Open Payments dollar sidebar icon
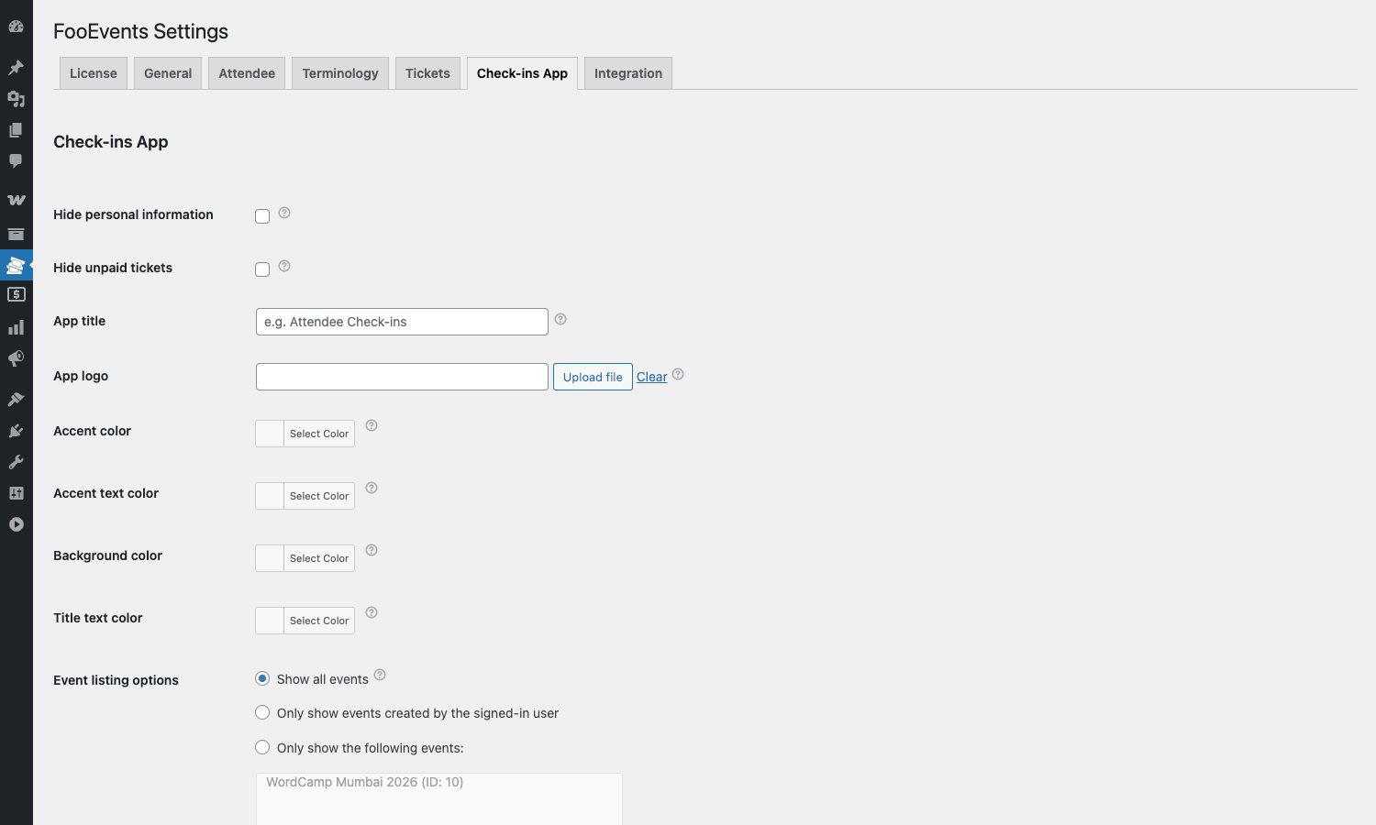 16,295
